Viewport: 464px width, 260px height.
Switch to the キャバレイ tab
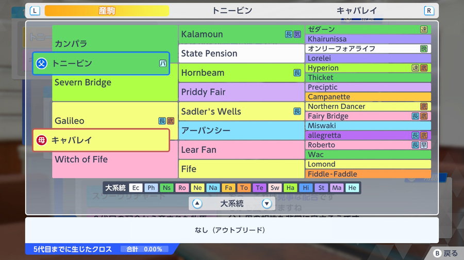(357, 11)
